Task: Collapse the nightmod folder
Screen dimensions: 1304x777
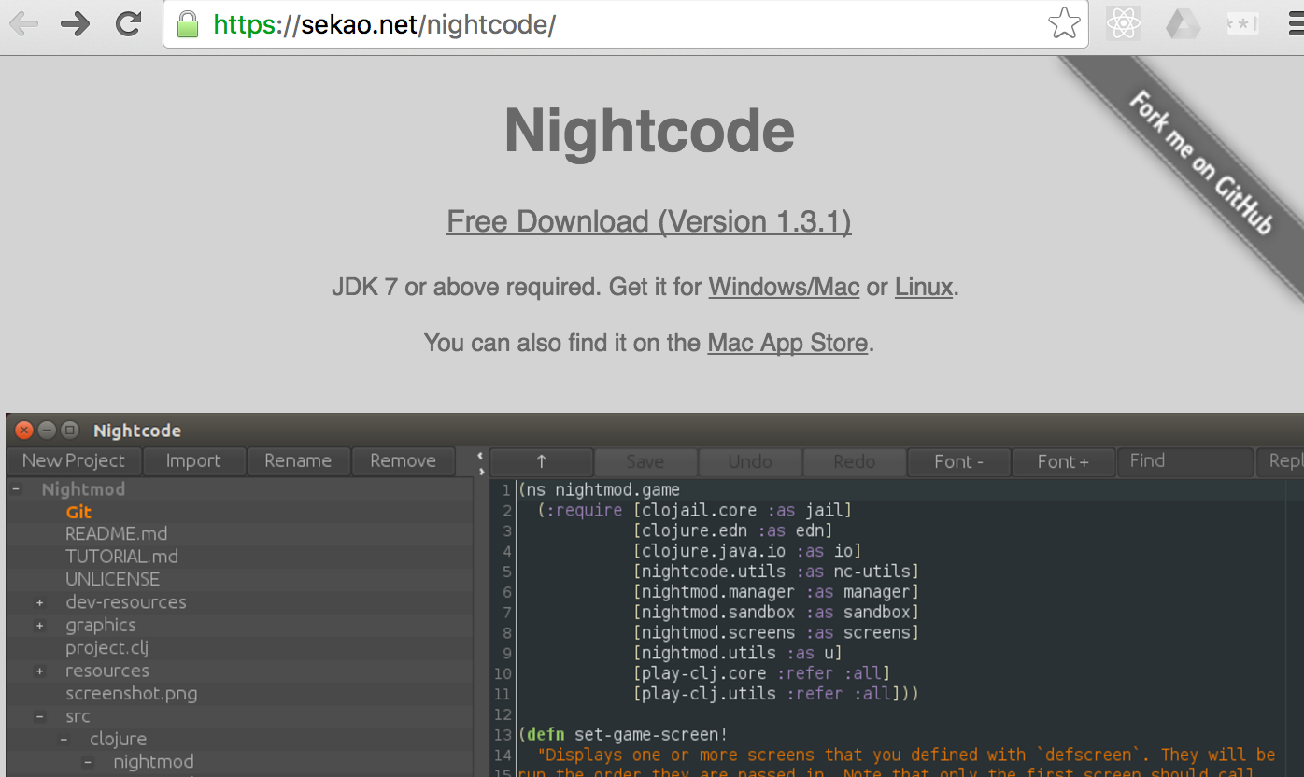Action: 89,762
